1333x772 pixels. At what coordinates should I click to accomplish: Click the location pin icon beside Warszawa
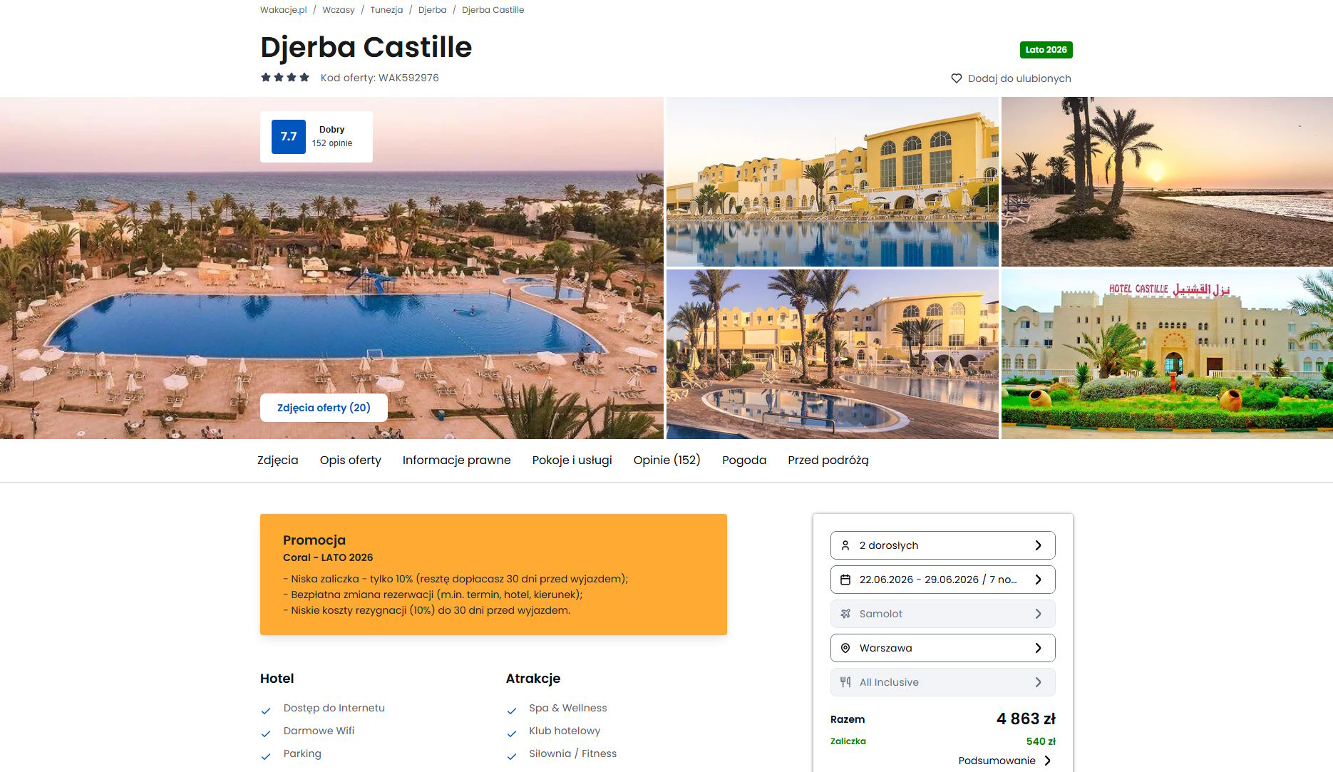[x=845, y=648]
